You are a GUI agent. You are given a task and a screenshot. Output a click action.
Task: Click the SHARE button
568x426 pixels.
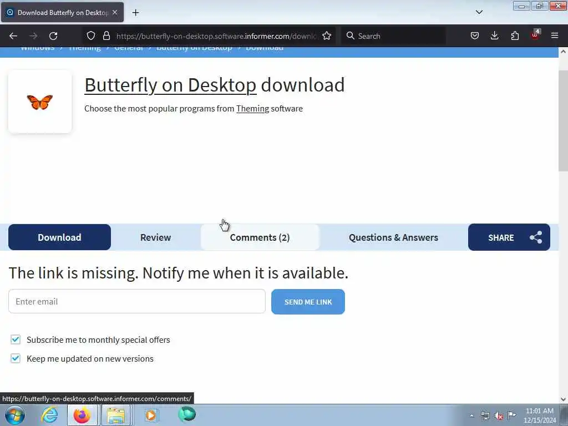(x=509, y=237)
